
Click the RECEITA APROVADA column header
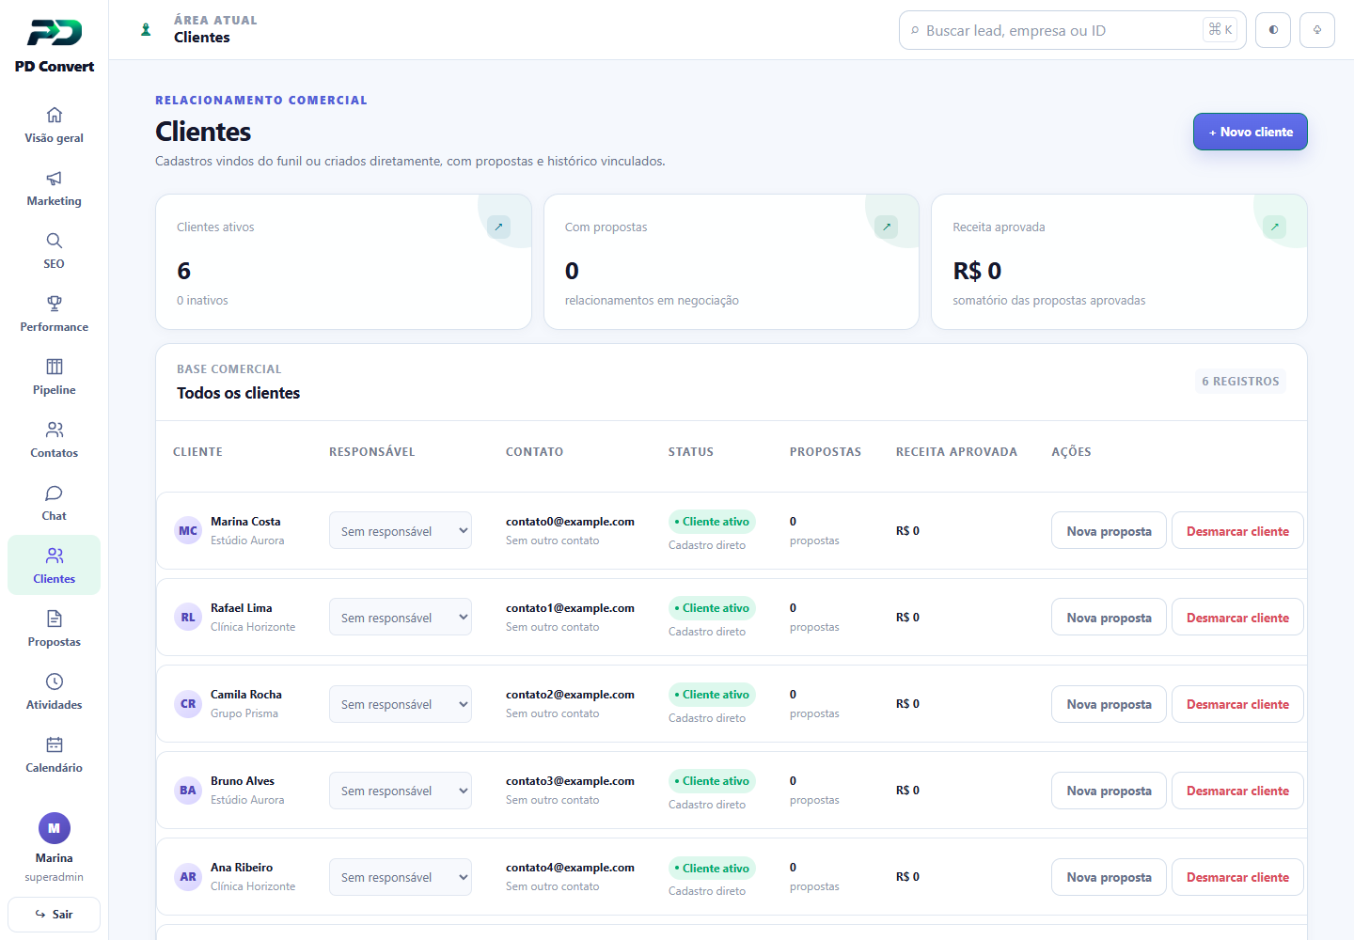tap(956, 452)
